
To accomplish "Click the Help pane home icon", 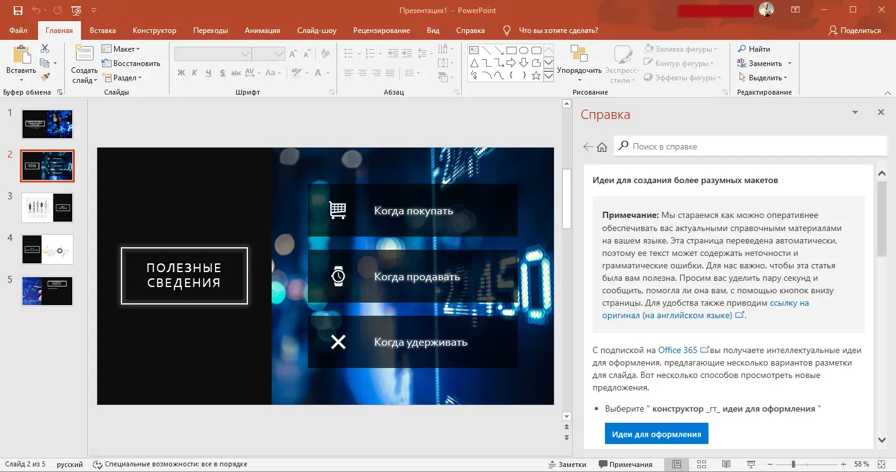I will 602,147.
